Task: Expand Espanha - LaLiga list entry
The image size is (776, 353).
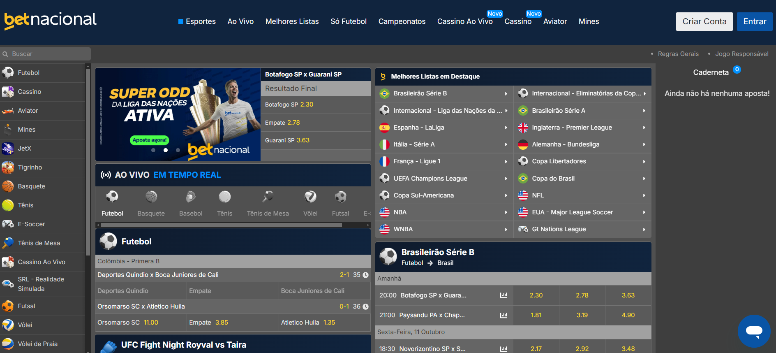Action: (444, 128)
